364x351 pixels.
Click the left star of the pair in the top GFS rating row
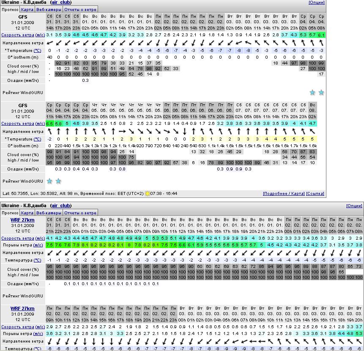312,92
